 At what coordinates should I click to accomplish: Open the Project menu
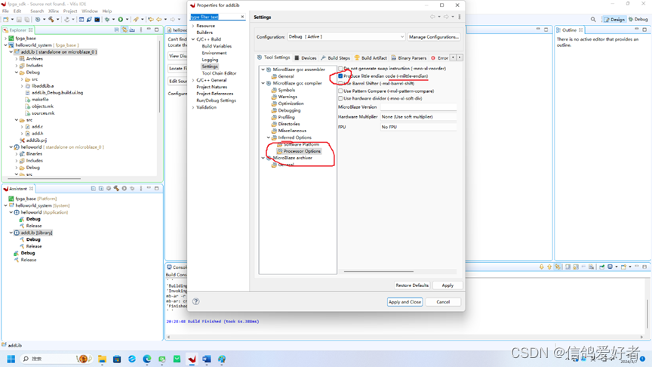(x=70, y=11)
